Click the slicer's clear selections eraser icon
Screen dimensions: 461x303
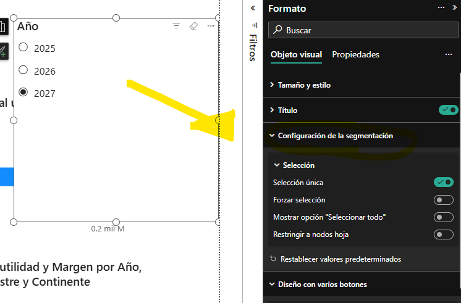(193, 26)
